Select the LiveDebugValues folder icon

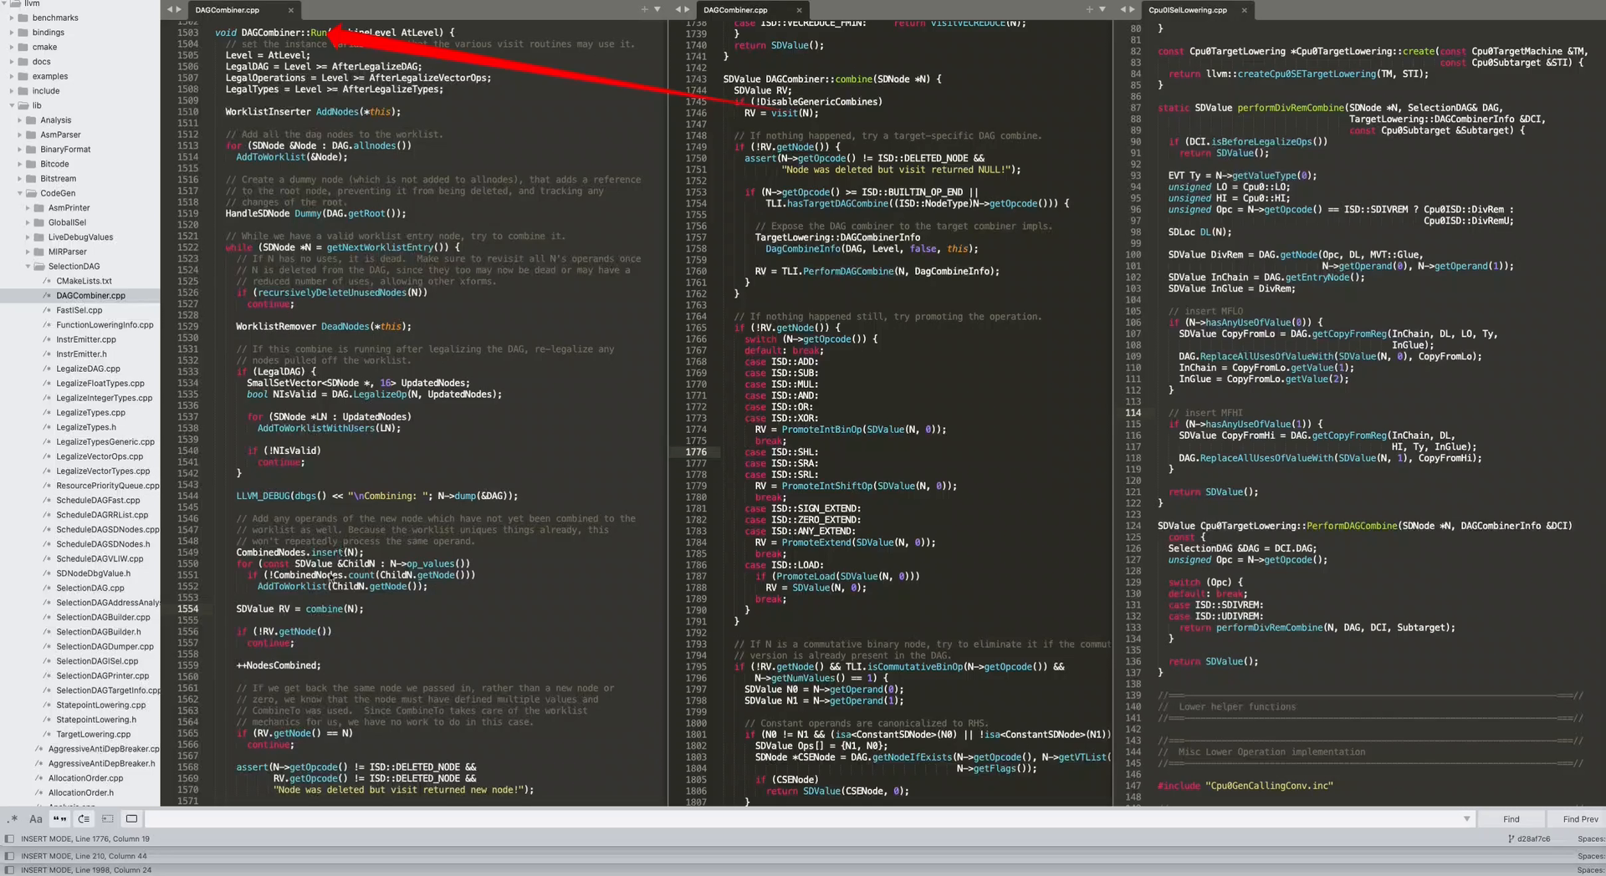(x=38, y=237)
